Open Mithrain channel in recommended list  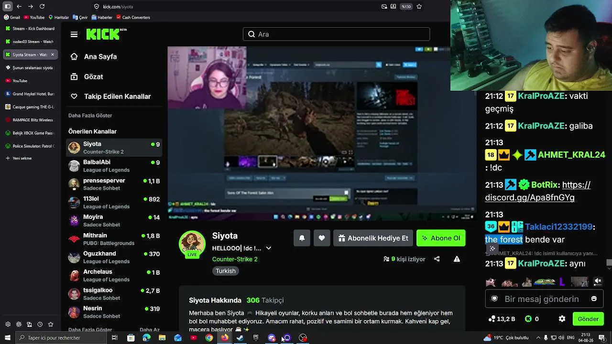114,239
